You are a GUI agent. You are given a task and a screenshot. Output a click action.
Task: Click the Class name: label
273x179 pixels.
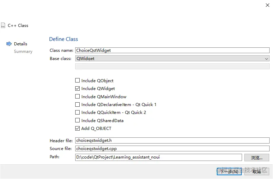click(62, 50)
